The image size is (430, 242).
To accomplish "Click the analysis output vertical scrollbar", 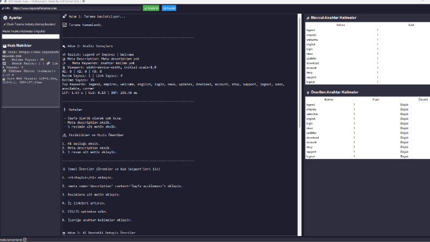I will point(299,125).
